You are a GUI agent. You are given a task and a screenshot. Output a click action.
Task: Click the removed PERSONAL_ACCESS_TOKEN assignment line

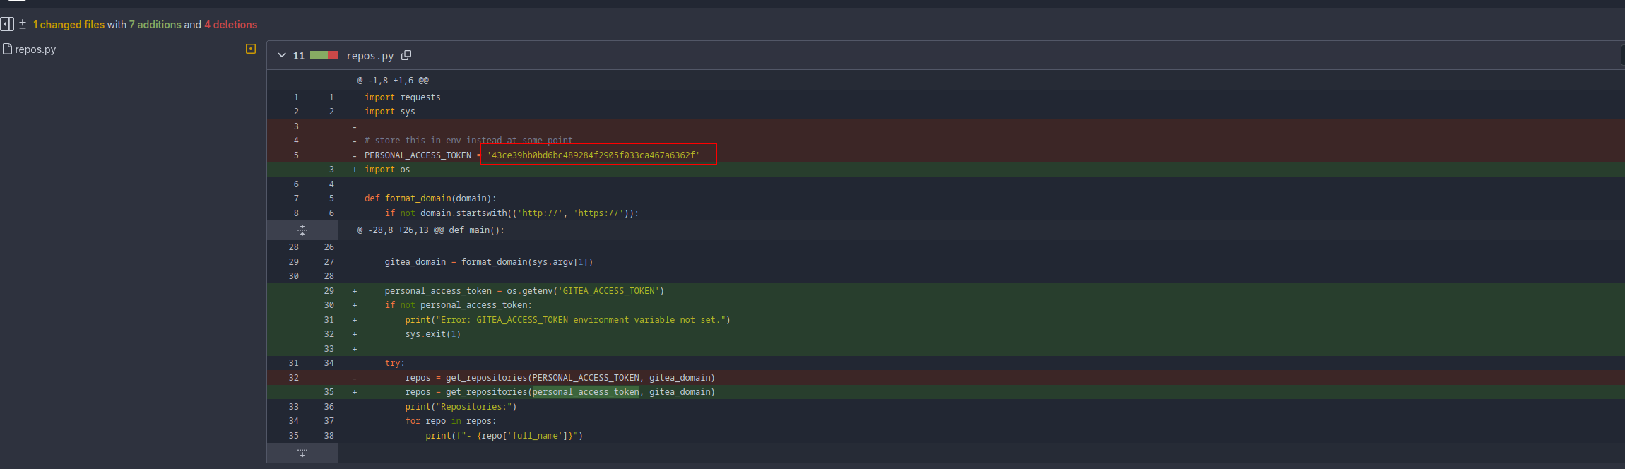click(532, 155)
